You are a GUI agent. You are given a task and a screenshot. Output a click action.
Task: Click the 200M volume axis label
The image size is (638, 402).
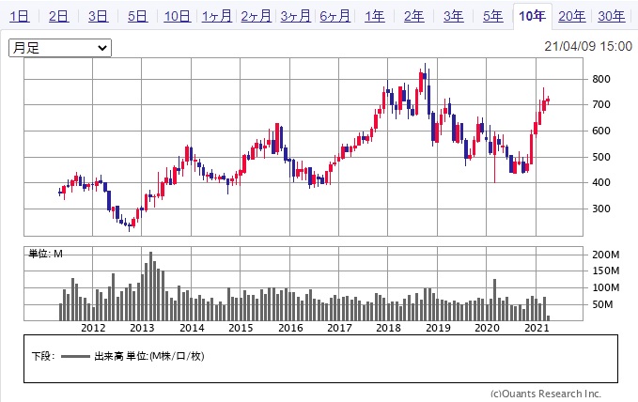(x=606, y=255)
